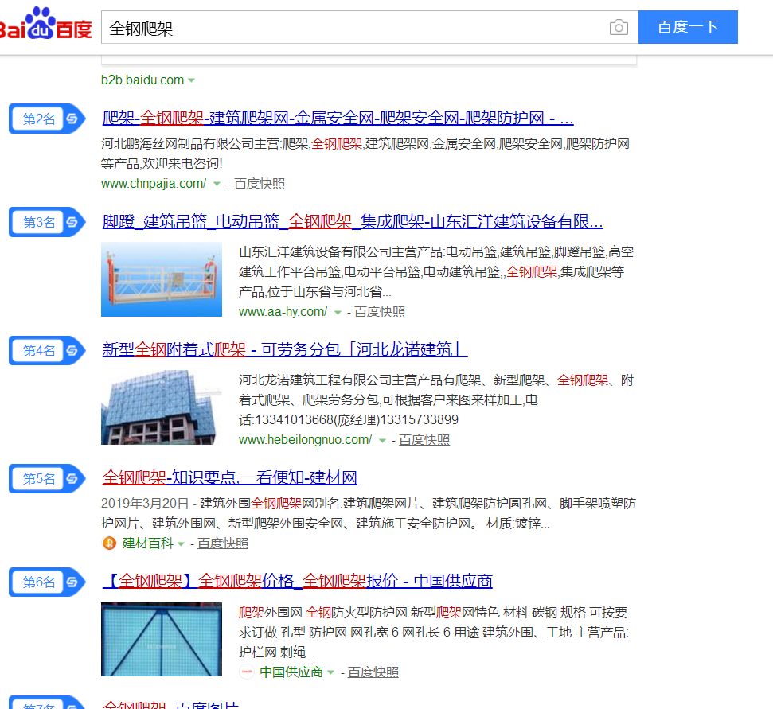Click the 建材百科 orange source icon
Viewport: 773px width, 709px height.
pos(109,543)
